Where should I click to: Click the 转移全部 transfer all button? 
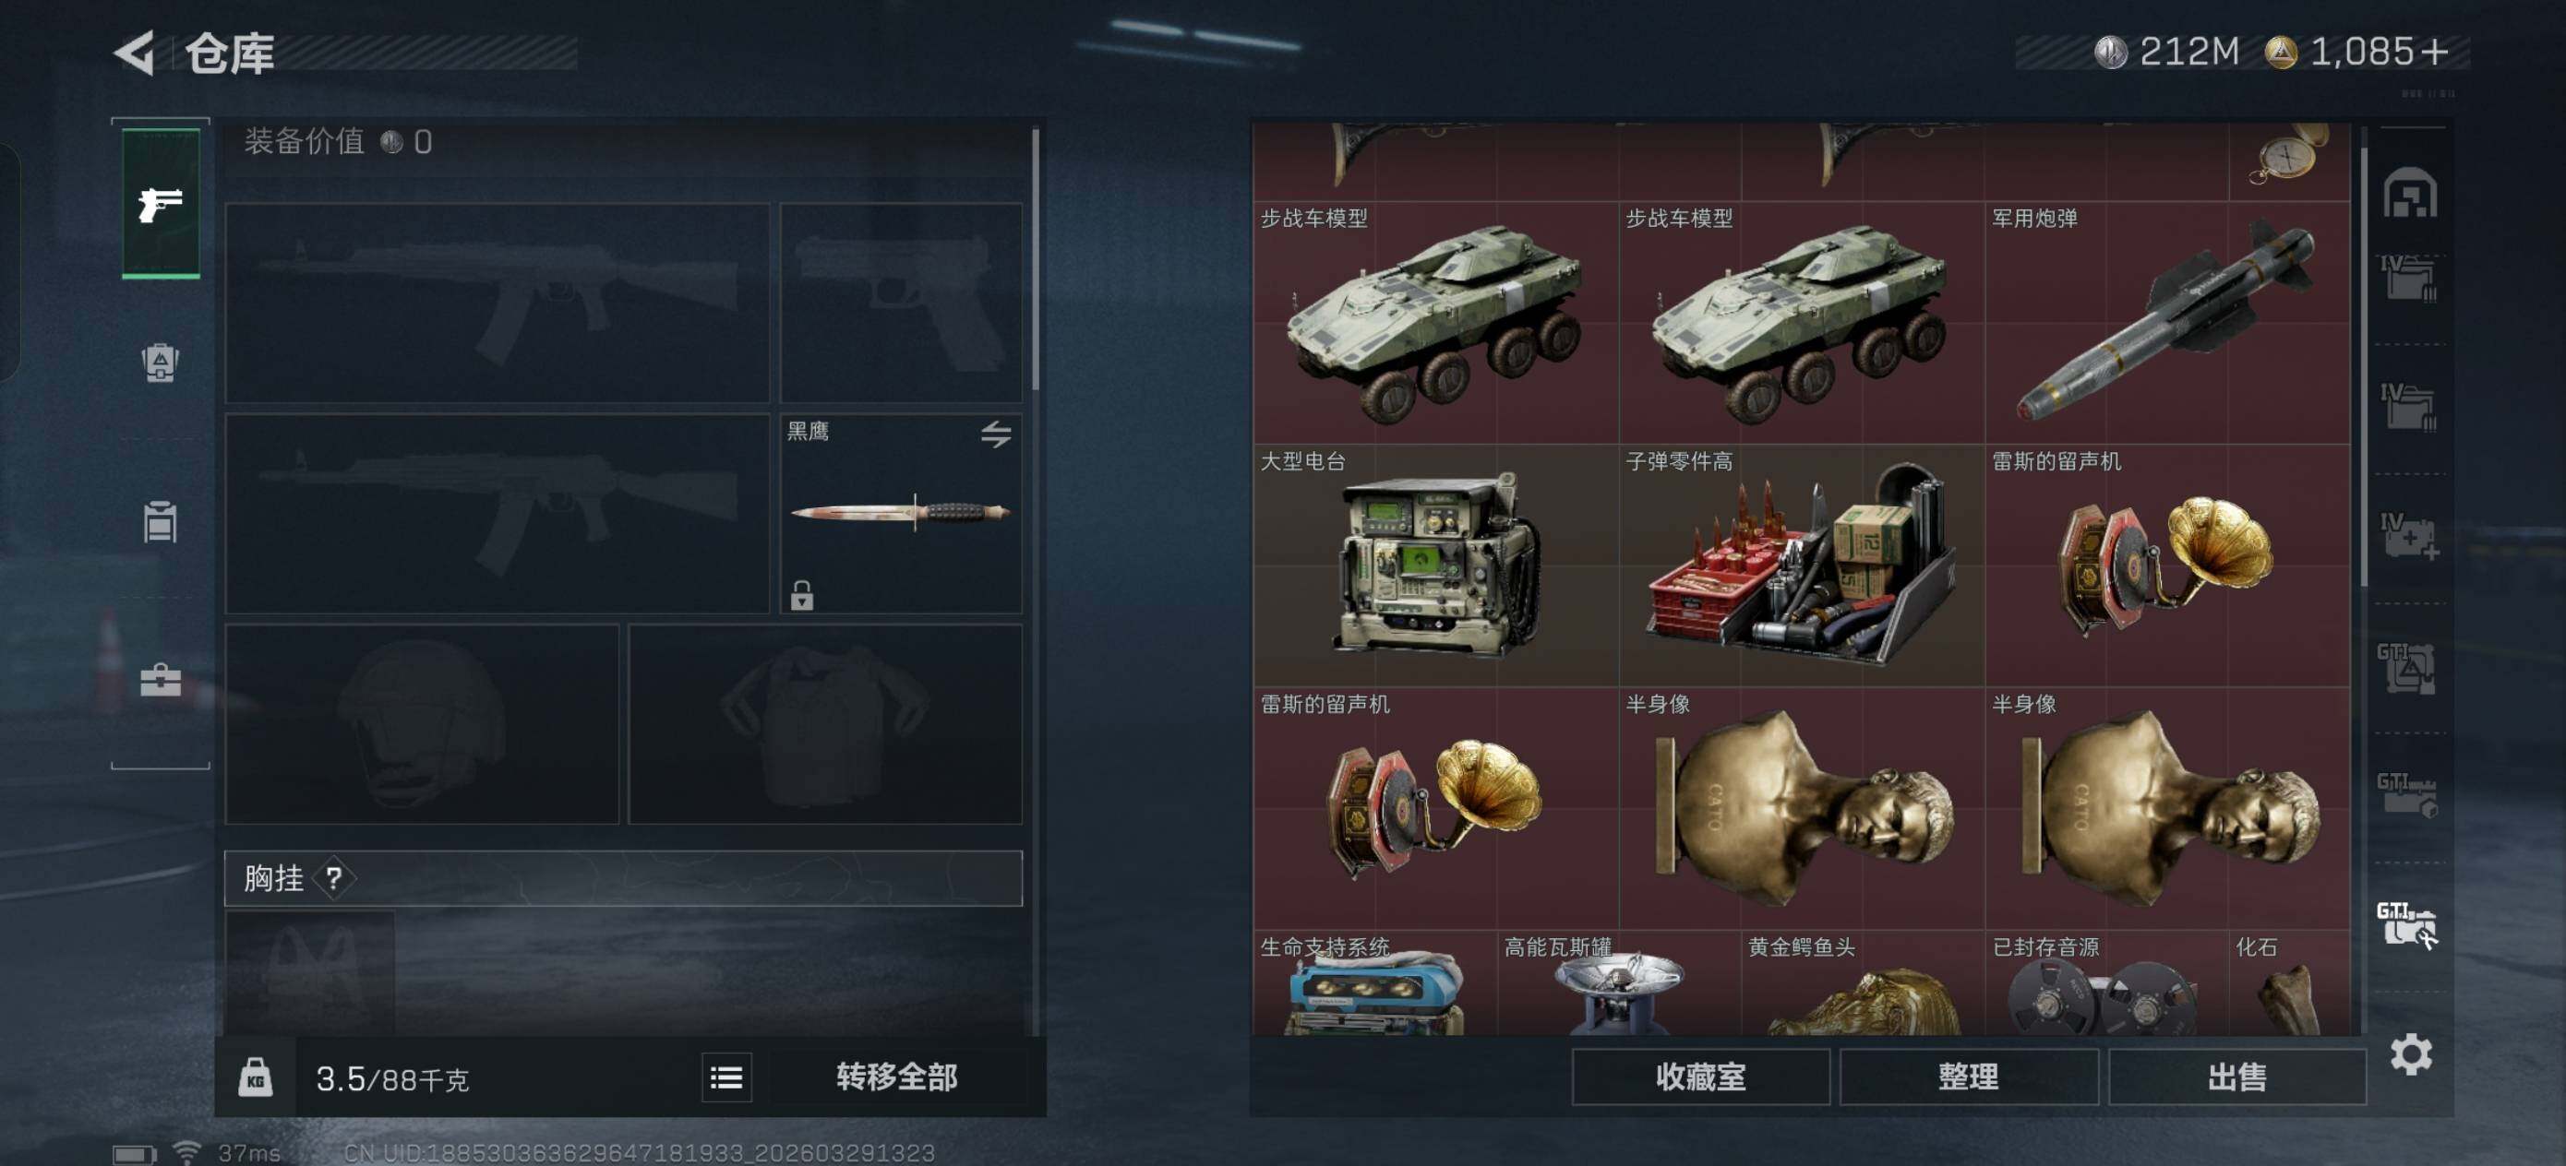click(896, 1077)
